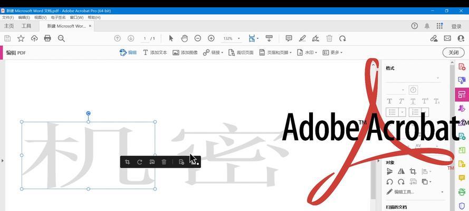Open the find text magnifier

click(x=61, y=39)
